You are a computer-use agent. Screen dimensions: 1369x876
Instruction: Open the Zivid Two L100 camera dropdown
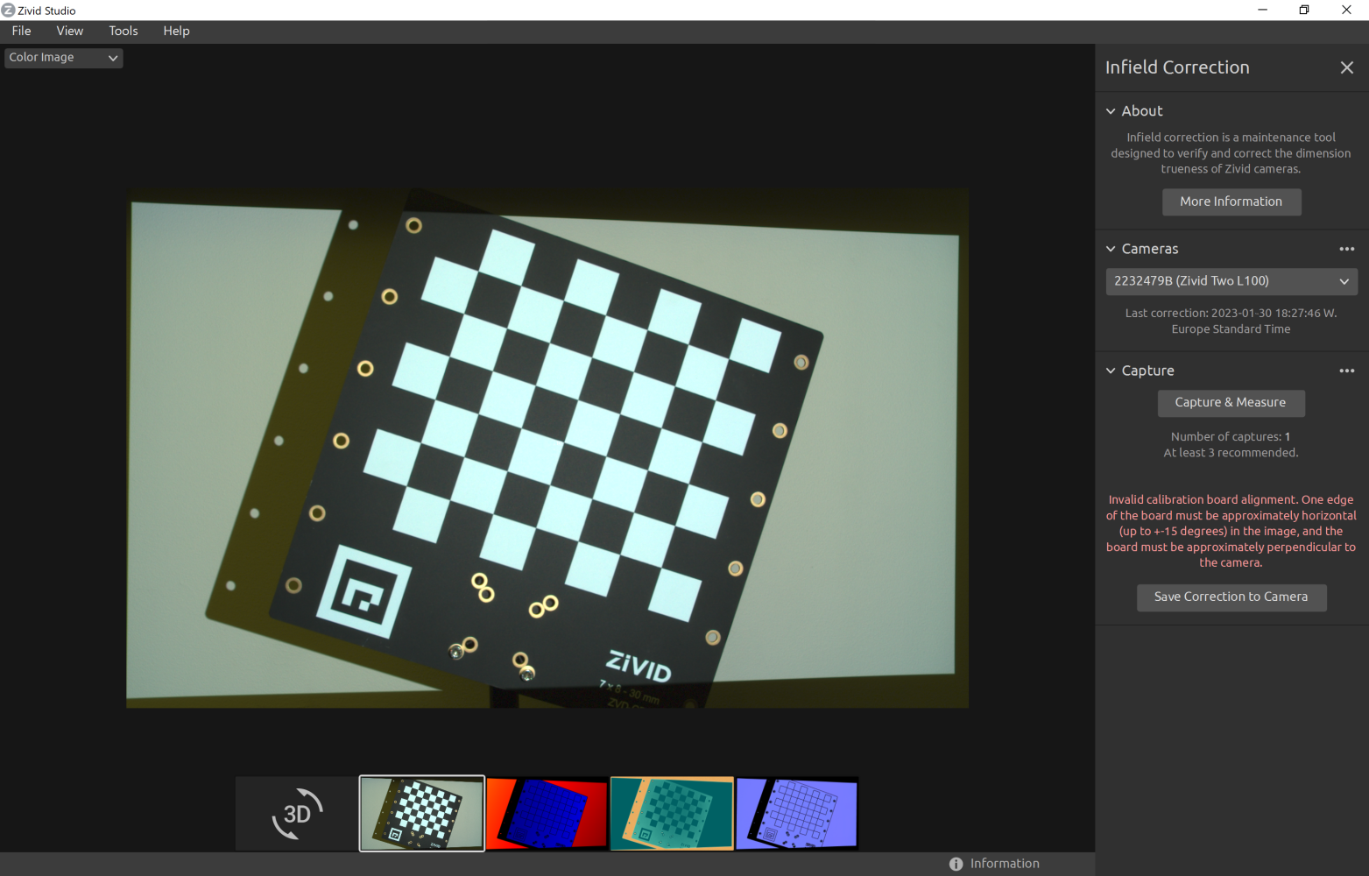(x=1231, y=281)
